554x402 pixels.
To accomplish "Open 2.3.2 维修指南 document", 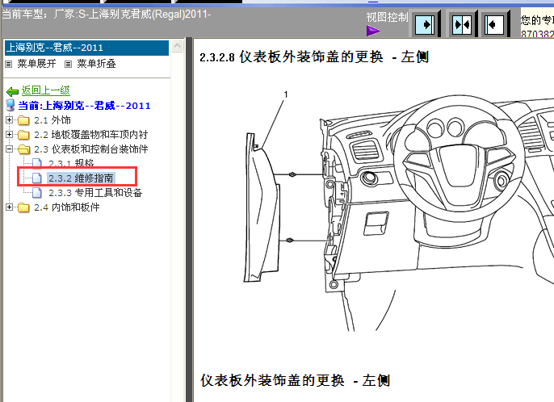I will [x=81, y=178].
